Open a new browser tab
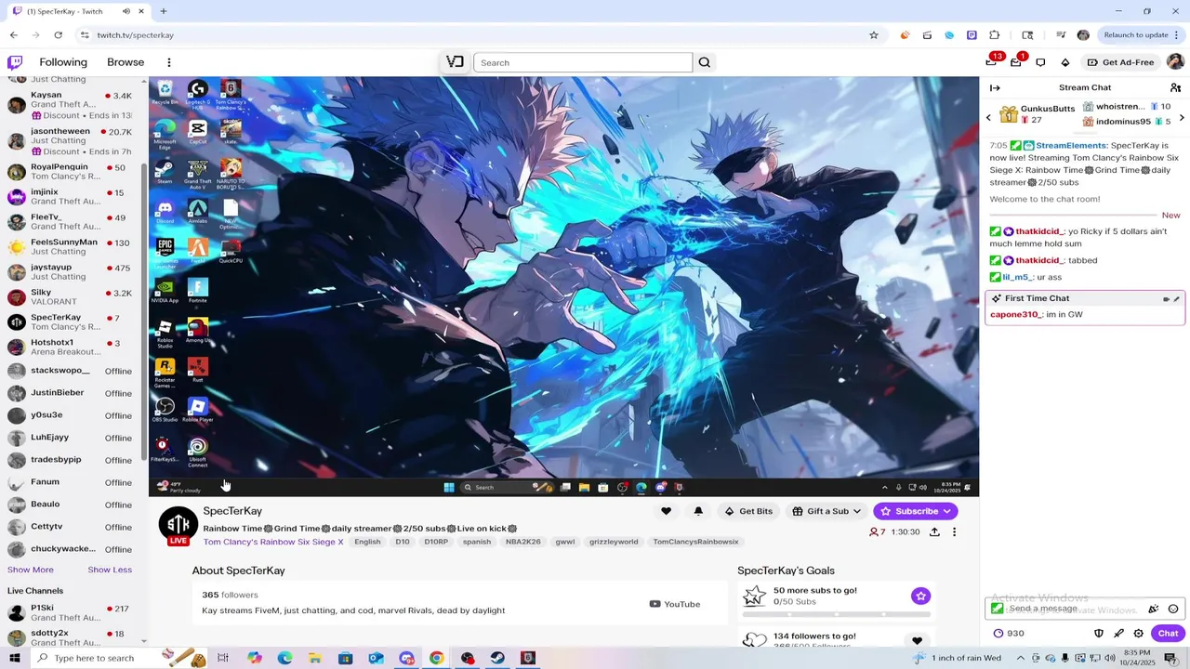 point(164,11)
